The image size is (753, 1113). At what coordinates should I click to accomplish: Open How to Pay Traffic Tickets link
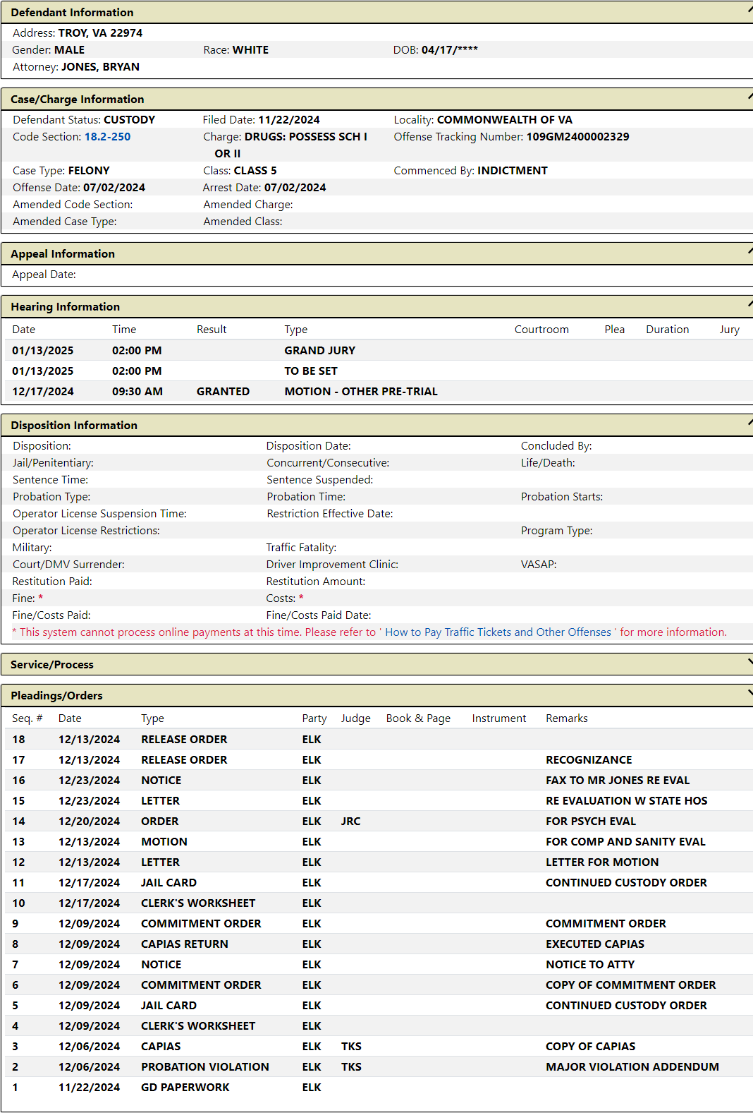point(498,632)
